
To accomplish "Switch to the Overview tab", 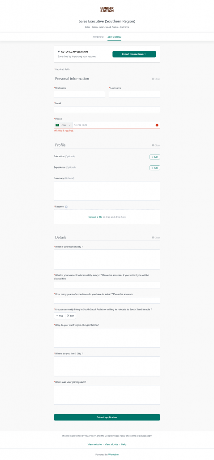I will click(98, 37).
